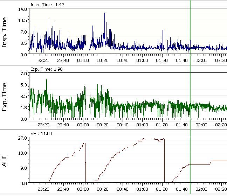Screen dimensions: 227x196
Task: Click the 27.0 value on AHI axis
Action: point(22,138)
